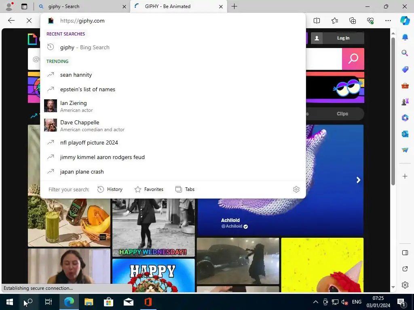Select Dave Chappelle suggestion
Screen dimensions: 414x310
[173, 126]
